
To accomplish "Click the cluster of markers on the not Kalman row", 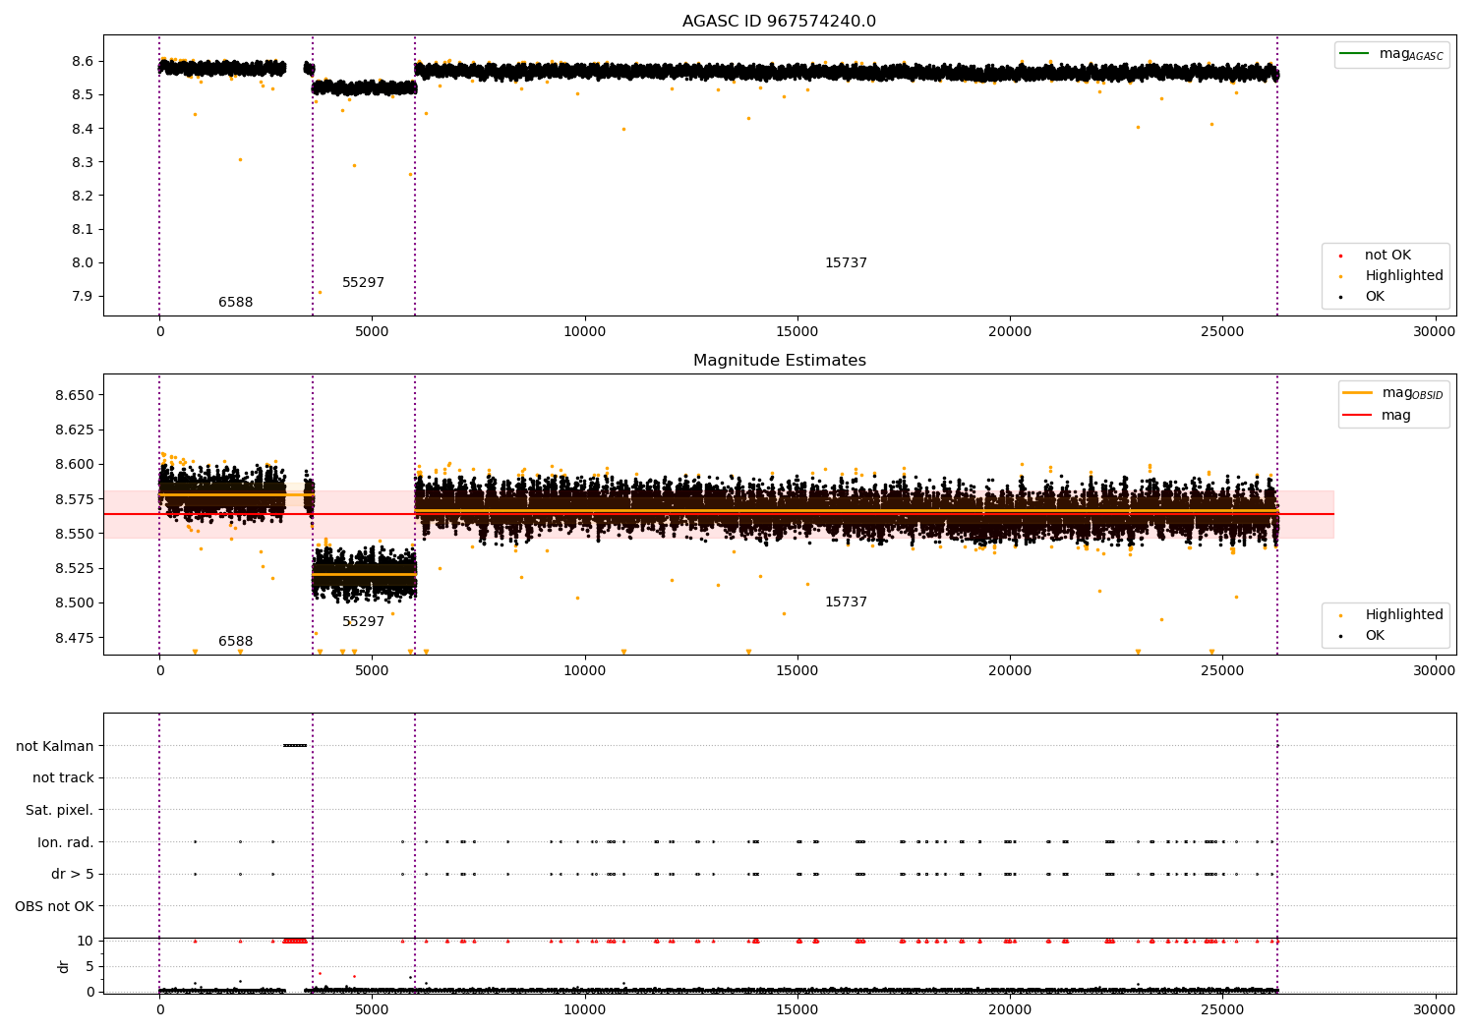I will [x=295, y=745].
